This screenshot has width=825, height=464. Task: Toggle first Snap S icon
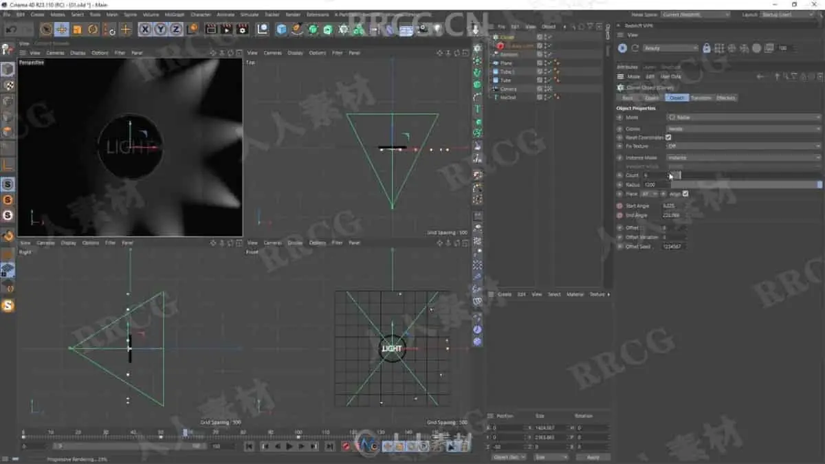point(8,184)
